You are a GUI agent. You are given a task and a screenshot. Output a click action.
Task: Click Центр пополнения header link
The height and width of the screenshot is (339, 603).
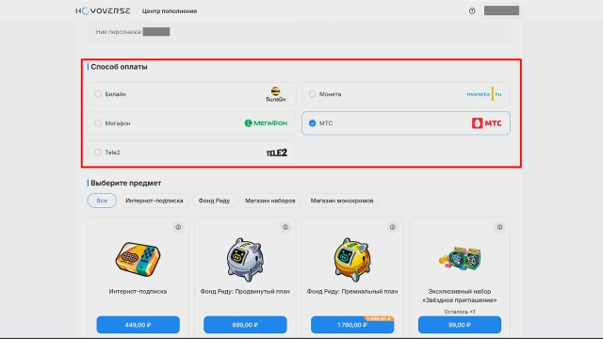pos(170,11)
